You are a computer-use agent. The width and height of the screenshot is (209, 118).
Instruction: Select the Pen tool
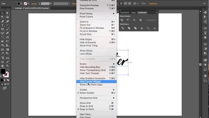tap(2, 21)
